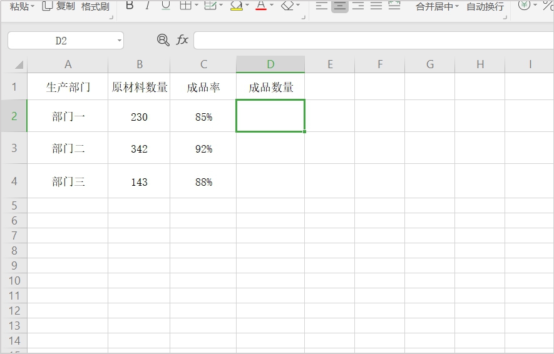554x354 pixels.
Task: Toggle bold formatting button
Action: point(130,6)
